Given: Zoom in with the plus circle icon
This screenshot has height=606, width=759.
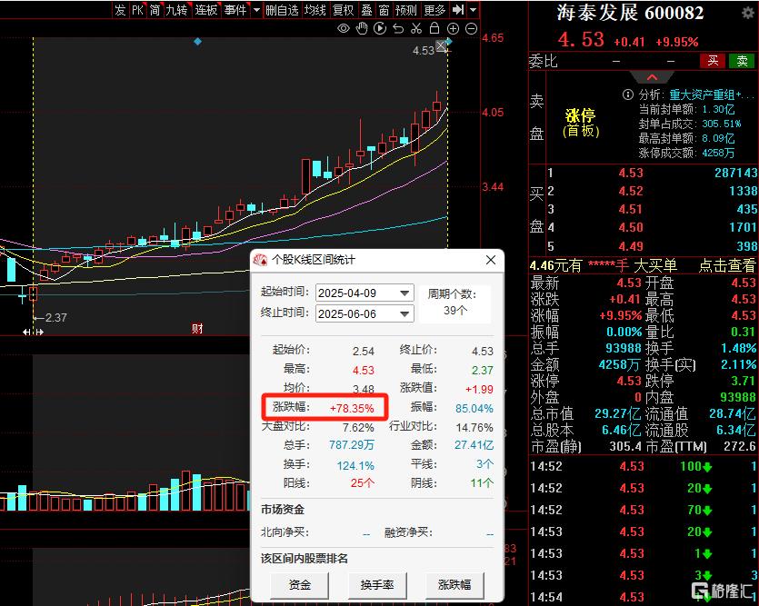Looking at the screenshot, I should coord(453,28).
